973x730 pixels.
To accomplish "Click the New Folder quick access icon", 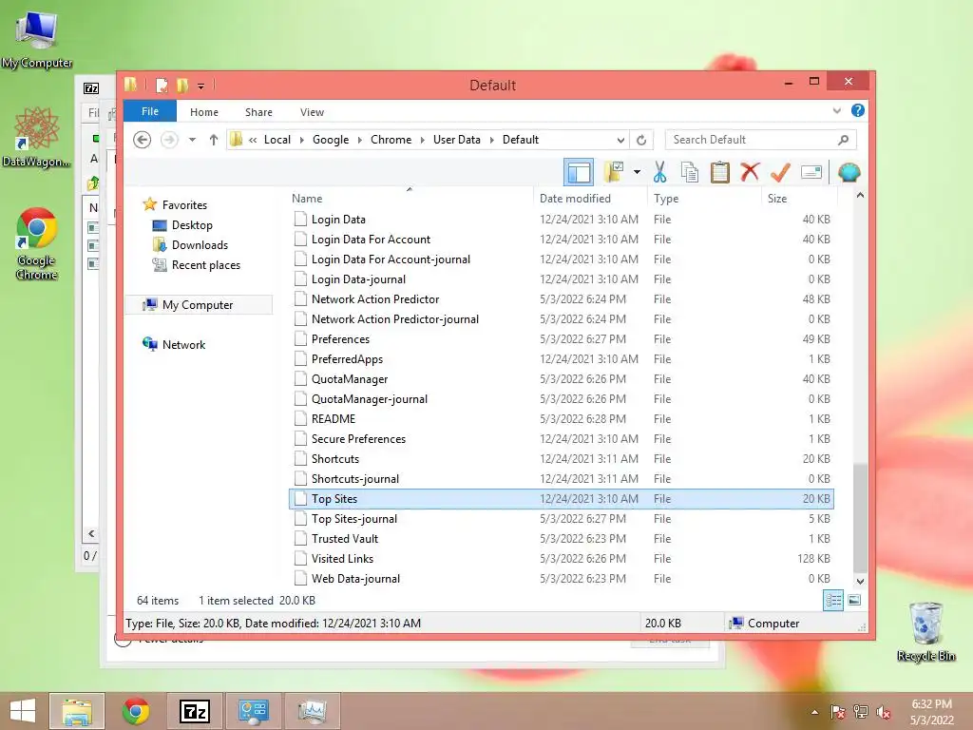I will [182, 85].
